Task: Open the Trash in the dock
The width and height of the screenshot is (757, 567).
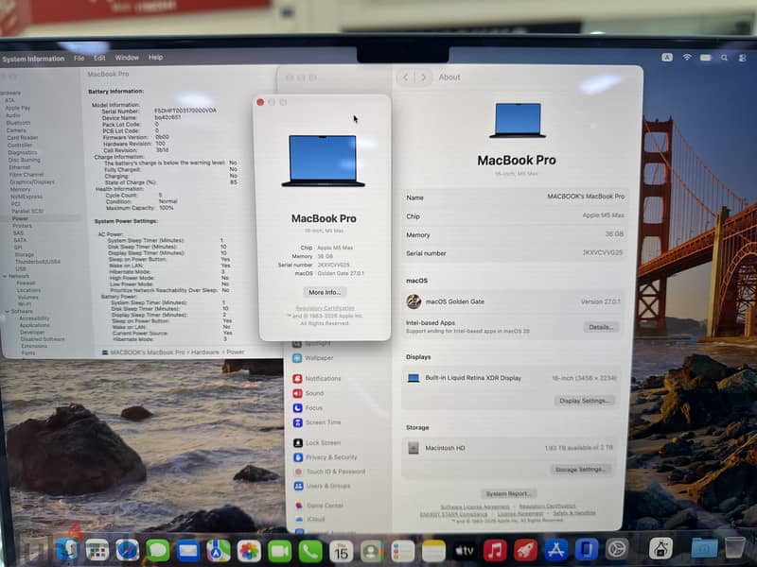Action: [x=734, y=548]
